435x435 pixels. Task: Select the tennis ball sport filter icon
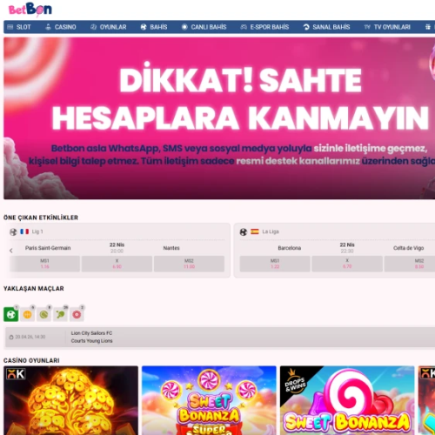click(x=44, y=314)
